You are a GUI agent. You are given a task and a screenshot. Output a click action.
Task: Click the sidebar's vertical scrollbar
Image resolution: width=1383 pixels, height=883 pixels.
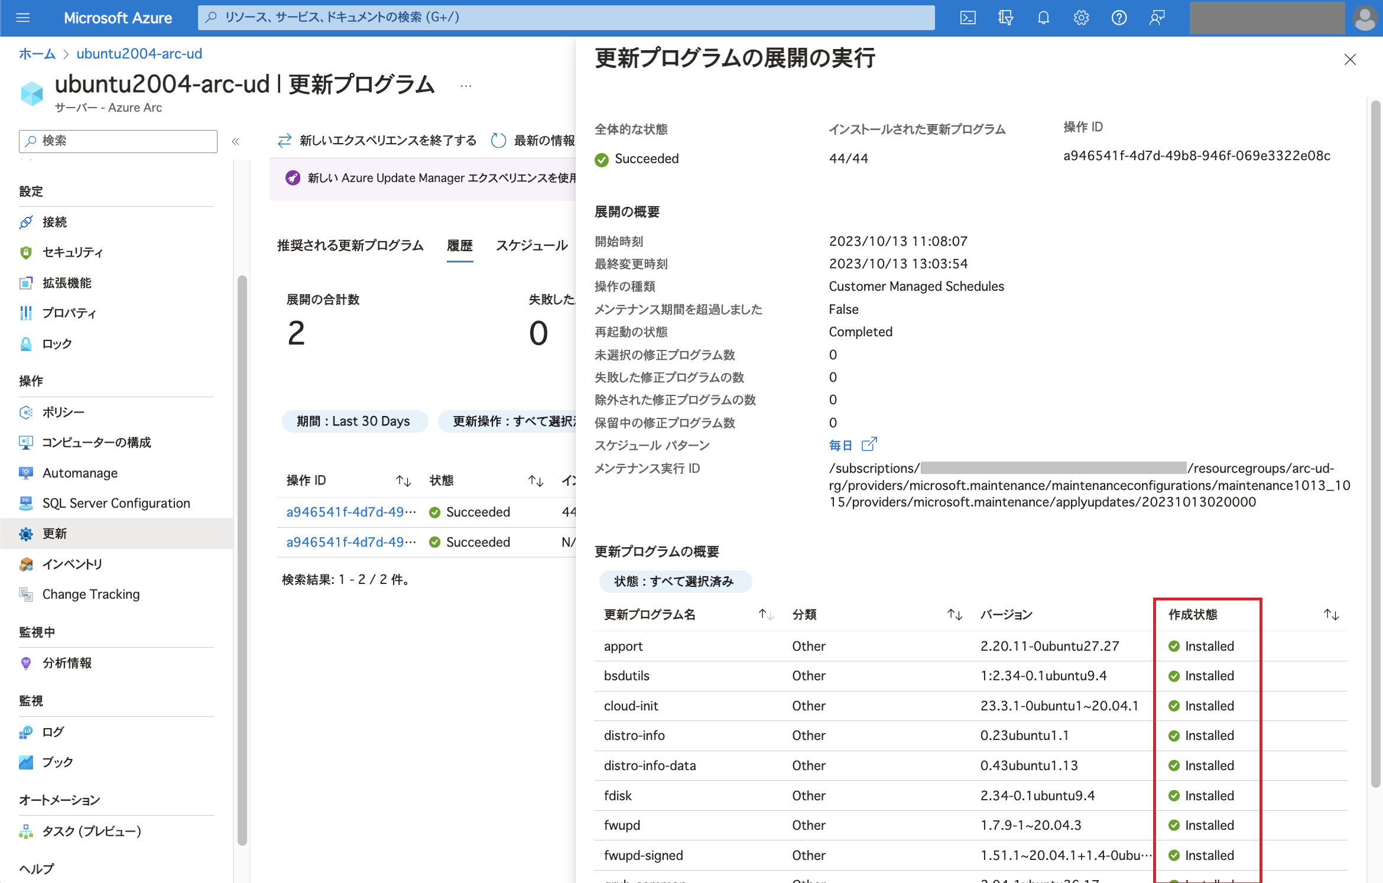point(242,560)
